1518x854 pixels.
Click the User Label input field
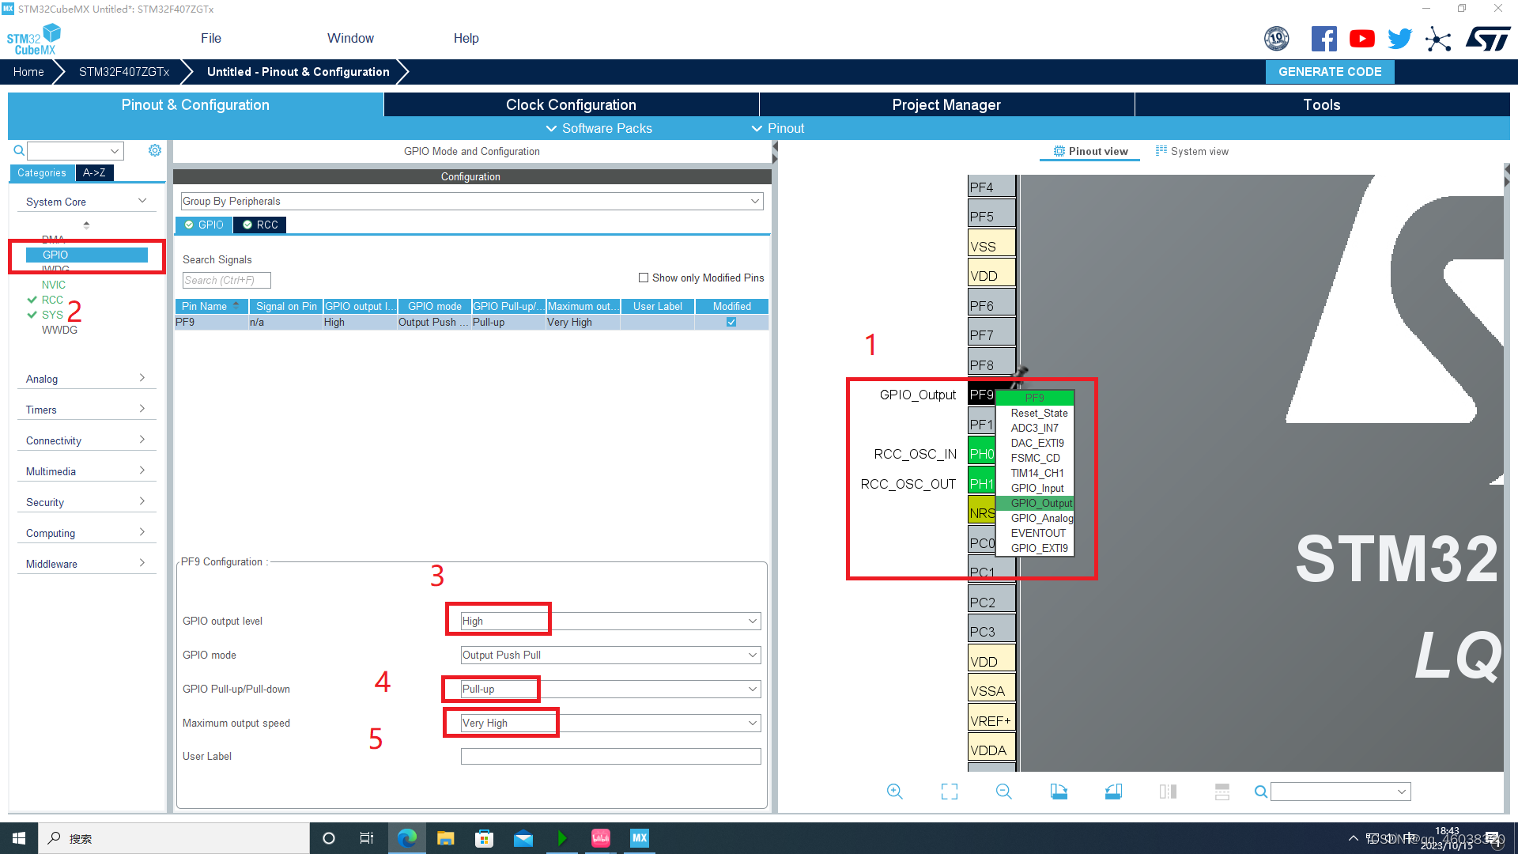610,757
